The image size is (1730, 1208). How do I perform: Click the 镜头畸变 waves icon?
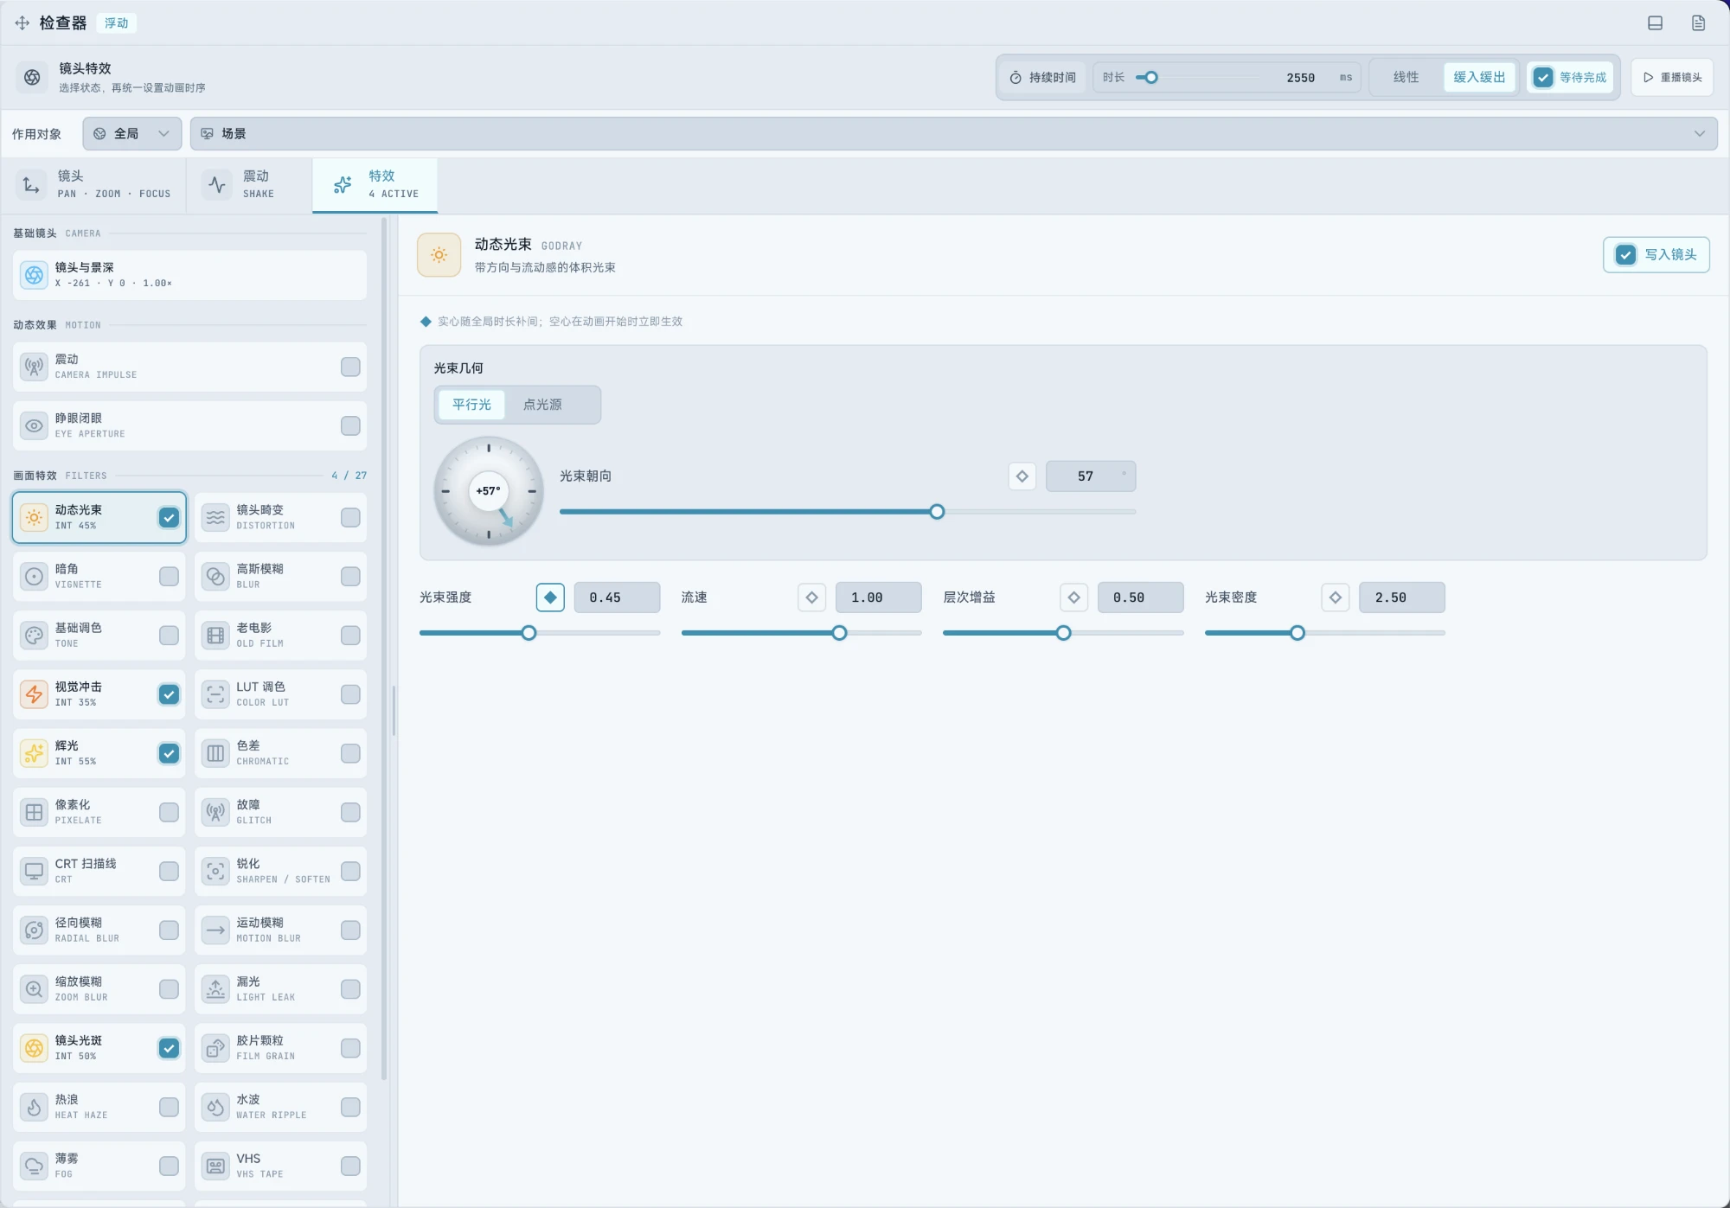(x=215, y=518)
